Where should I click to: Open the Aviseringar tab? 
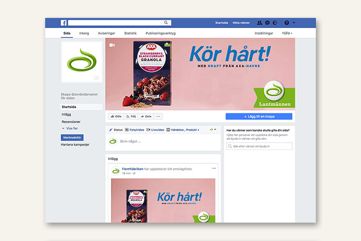106,33
